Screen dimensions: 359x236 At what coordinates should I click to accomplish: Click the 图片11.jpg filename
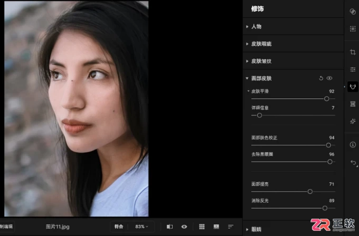58,227
